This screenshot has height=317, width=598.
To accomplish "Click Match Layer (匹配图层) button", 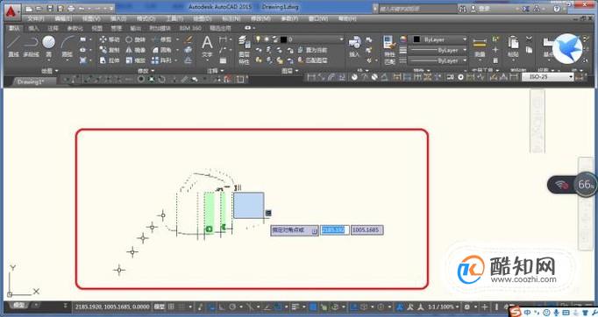I will [x=312, y=60].
